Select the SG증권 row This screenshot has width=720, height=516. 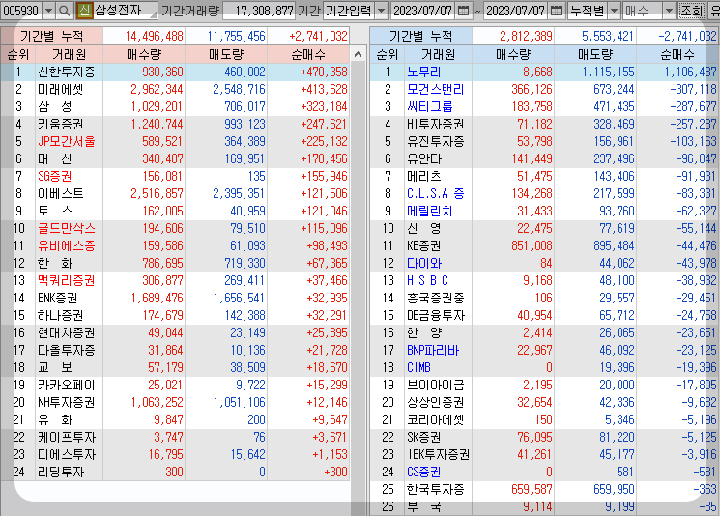[x=175, y=177]
